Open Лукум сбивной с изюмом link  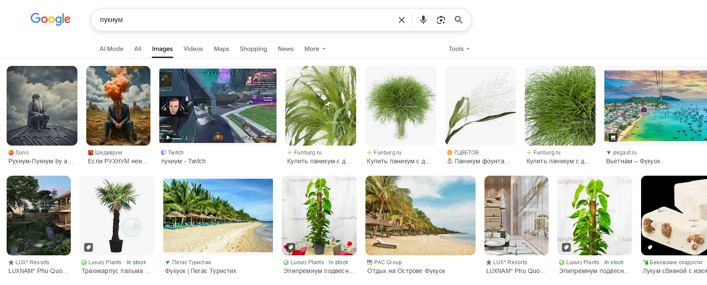pos(674,271)
